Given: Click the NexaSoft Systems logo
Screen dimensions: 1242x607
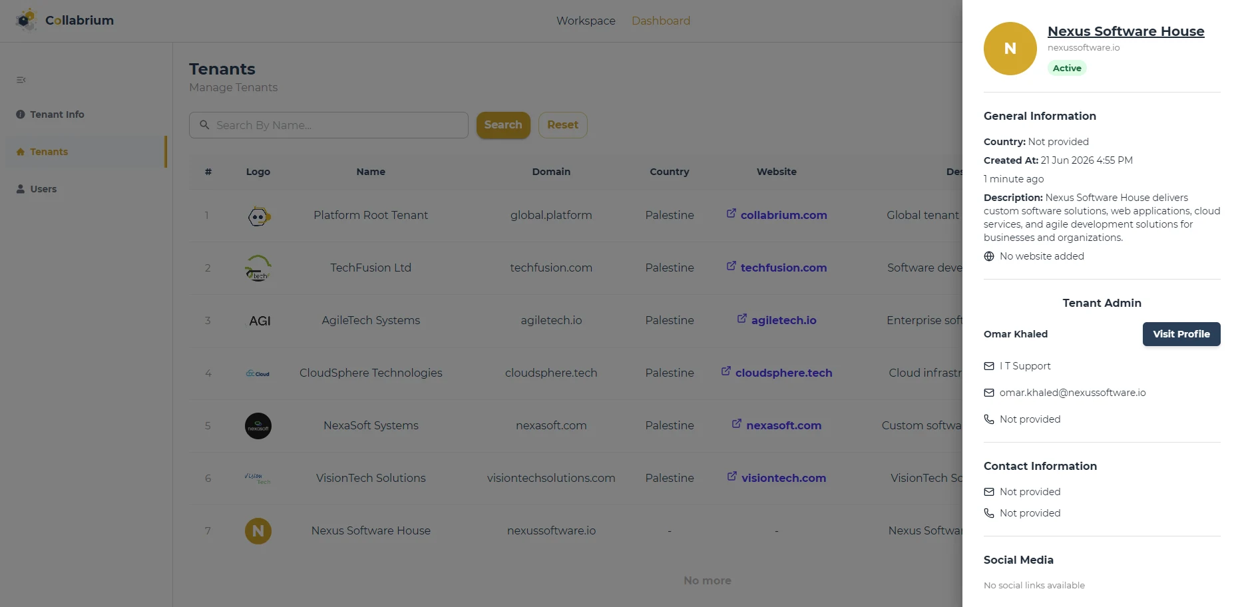Looking at the screenshot, I should click(258, 426).
